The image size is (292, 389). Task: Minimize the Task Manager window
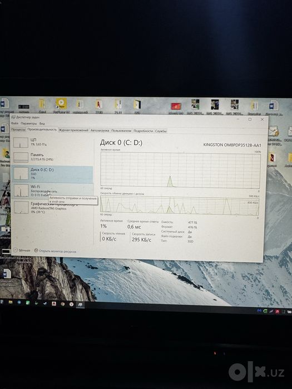pyautogui.click(x=238, y=119)
